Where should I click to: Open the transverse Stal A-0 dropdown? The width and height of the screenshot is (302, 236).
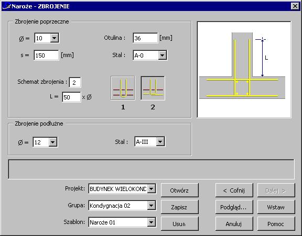(x=163, y=55)
